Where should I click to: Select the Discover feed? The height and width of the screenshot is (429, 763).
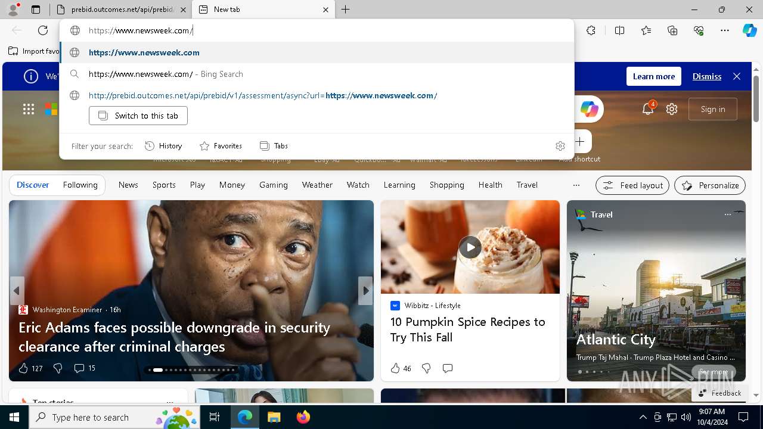pyautogui.click(x=33, y=185)
